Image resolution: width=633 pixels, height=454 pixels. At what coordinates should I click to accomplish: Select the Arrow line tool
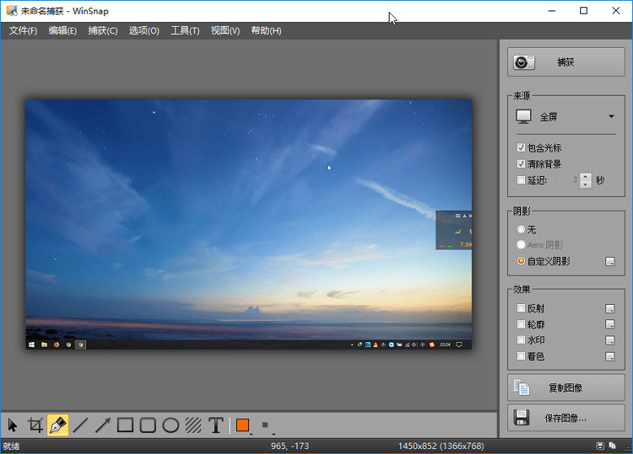103,425
